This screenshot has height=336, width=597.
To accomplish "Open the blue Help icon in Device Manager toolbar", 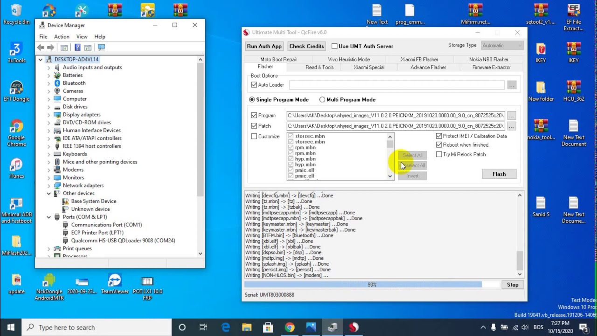I will coord(77,48).
